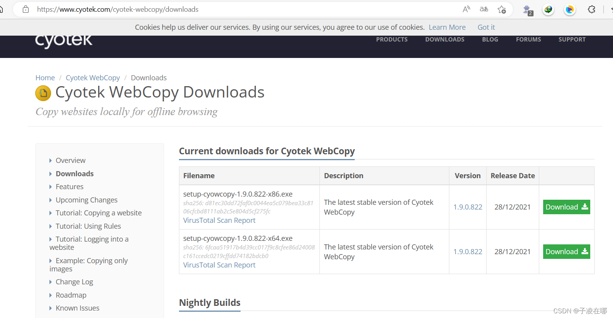Click the Cyotek WebCopy breadcrumb link
613x318 pixels.
93,78
